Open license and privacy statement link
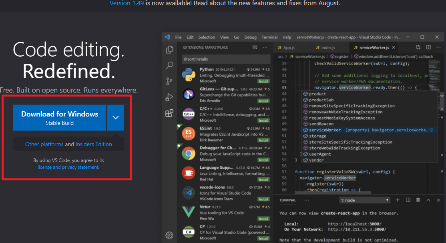The height and width of the screenshot is (243, 446). tap(68, 167)
